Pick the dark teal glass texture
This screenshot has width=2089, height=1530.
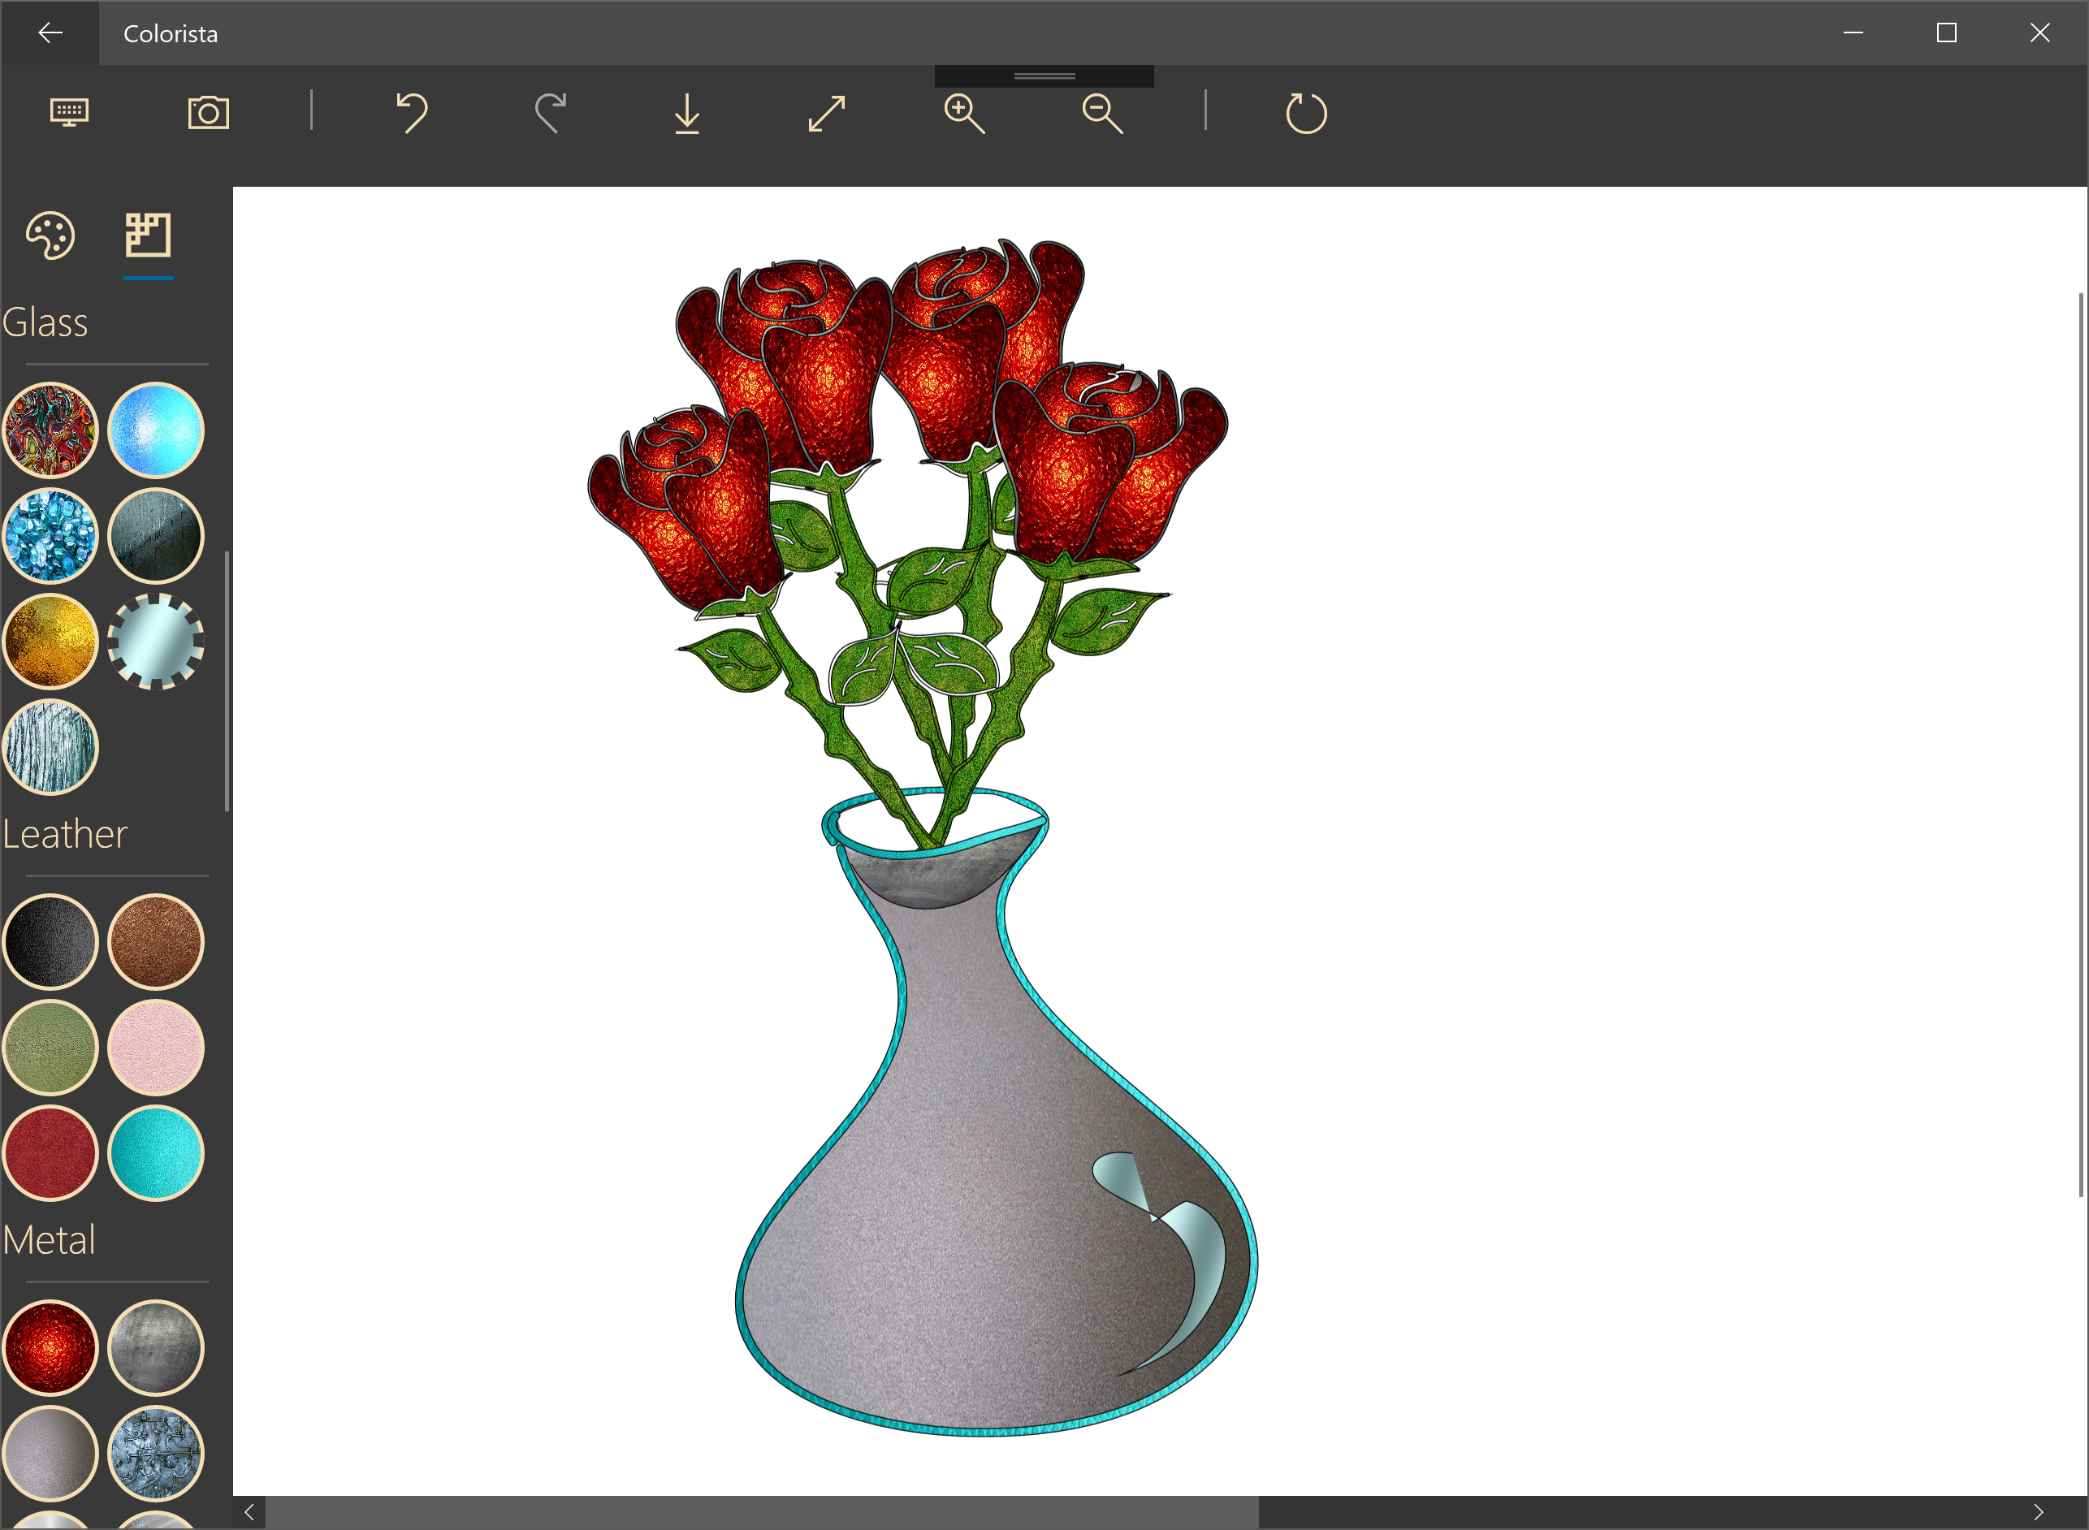tap(156, 535)
